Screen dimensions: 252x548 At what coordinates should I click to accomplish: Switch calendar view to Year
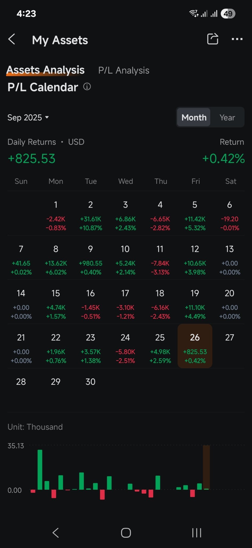pyautogui.click(x=227, y=117)
